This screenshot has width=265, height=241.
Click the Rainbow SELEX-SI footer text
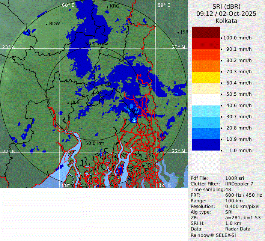[212, 235]
